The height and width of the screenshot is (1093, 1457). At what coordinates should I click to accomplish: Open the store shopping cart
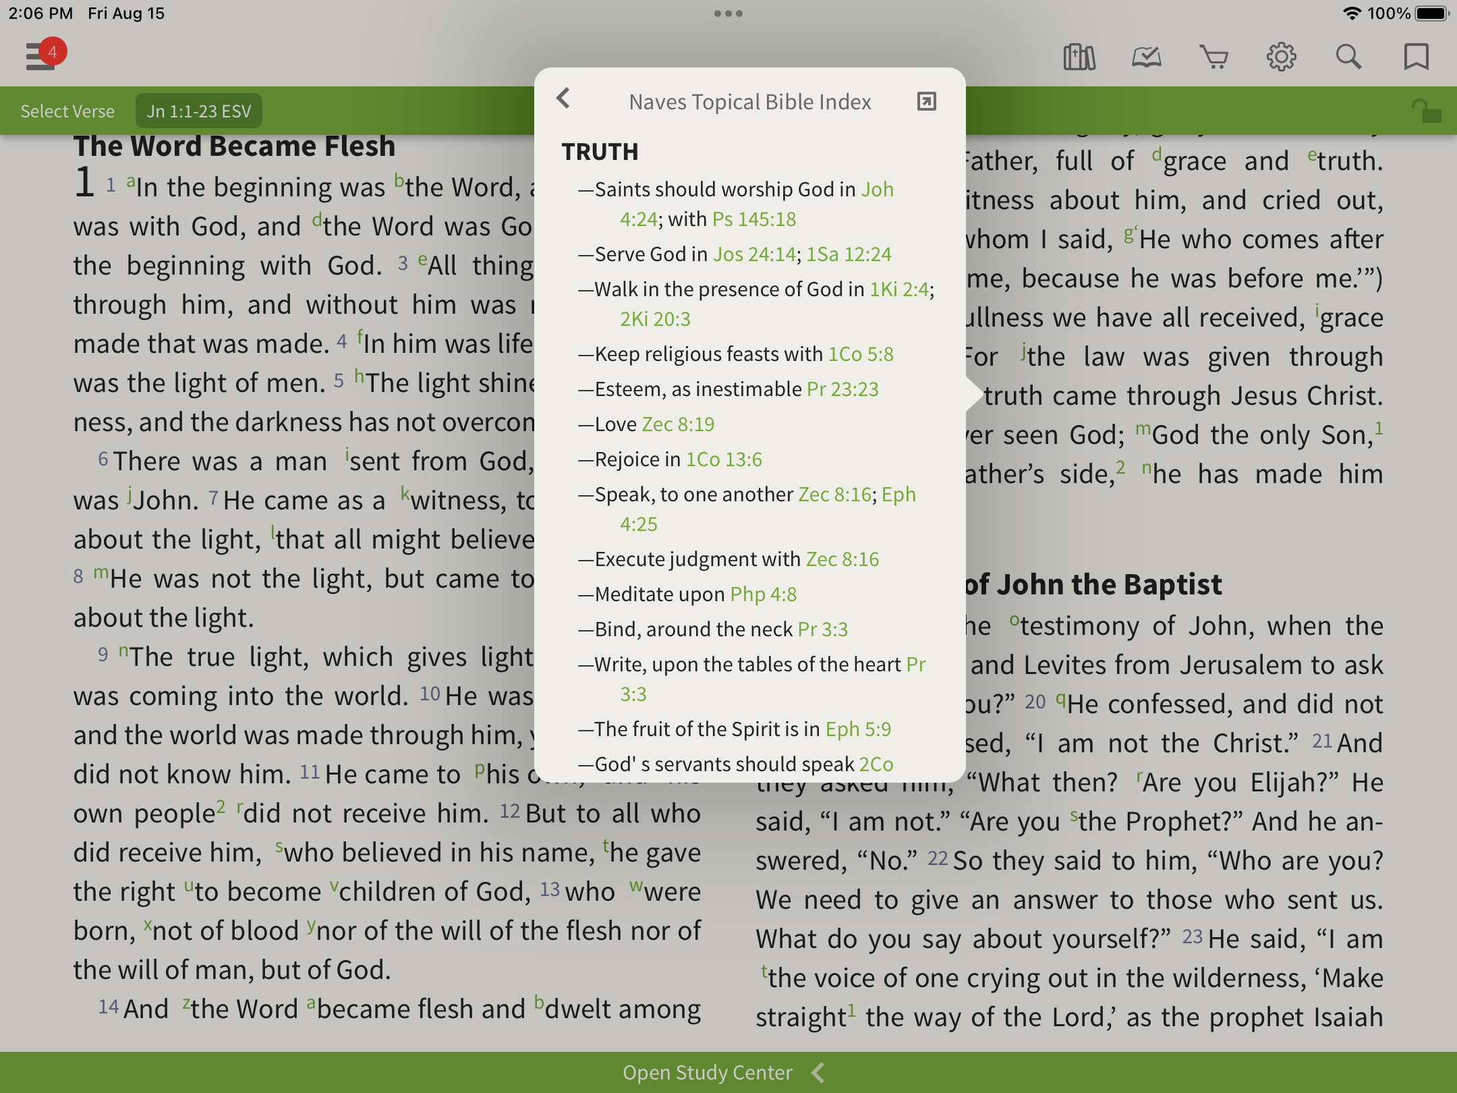[x=1214, y=57]
